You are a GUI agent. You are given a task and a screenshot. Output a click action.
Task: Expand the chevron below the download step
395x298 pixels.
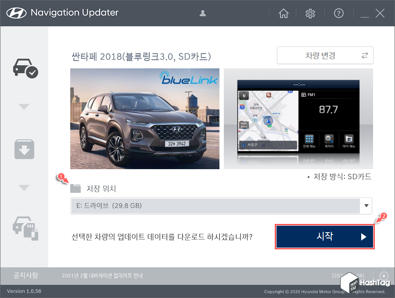pos(24,188)
